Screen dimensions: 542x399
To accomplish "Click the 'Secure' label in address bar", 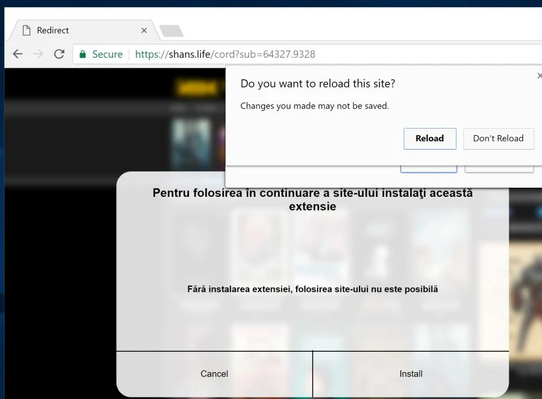I will pyautogui.click(x=108, y=54).
